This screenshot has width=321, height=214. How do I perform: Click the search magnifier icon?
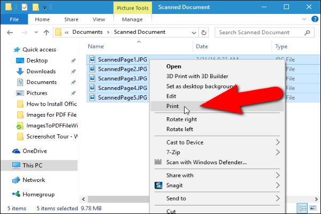tap(307, 32)
